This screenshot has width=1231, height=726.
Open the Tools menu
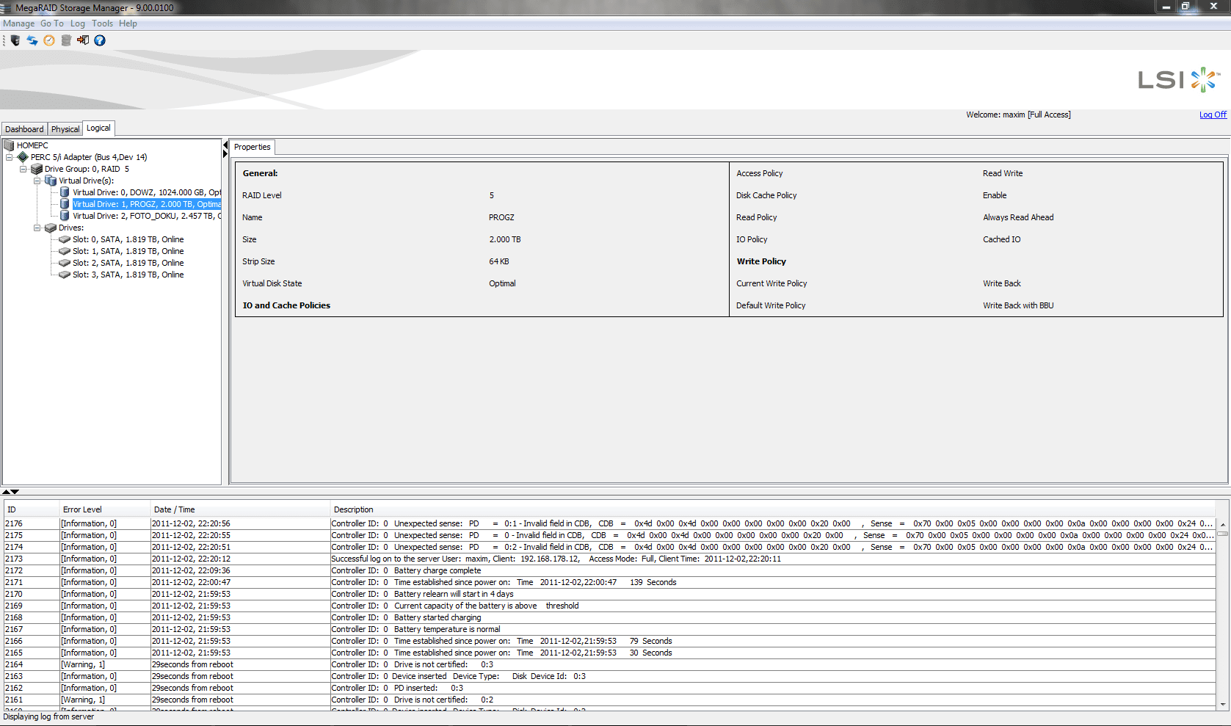(x=103, y=23)
